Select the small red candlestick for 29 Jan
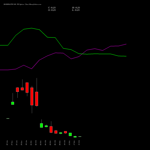This screenshot has width=150, height=150. click(x=22, y=89)
